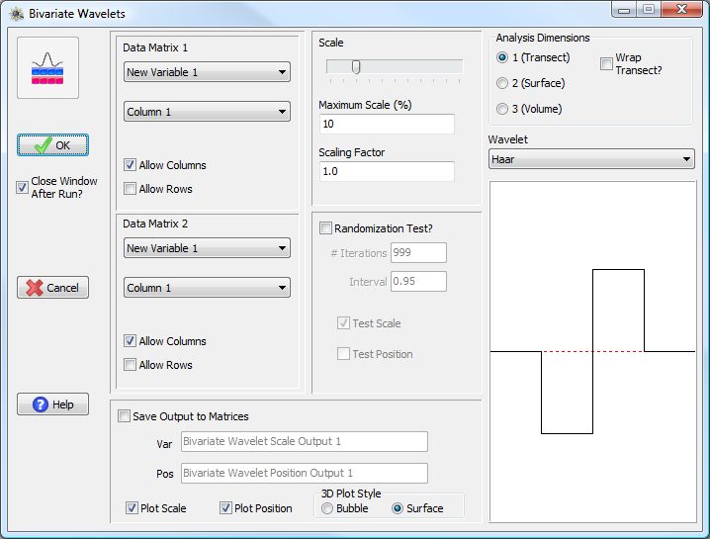Enable the Wrap Transect checkbox

pyautogui.click(x=606, y=64)
